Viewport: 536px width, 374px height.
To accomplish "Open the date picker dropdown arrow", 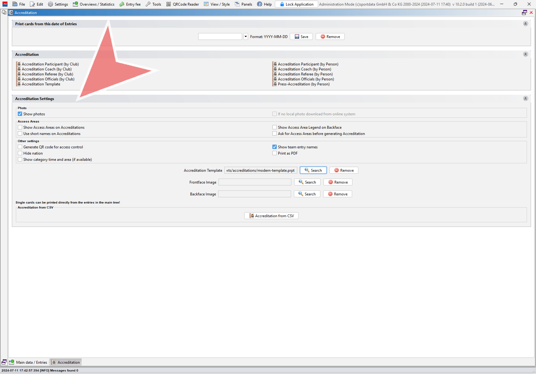I will tap(246, 37).
